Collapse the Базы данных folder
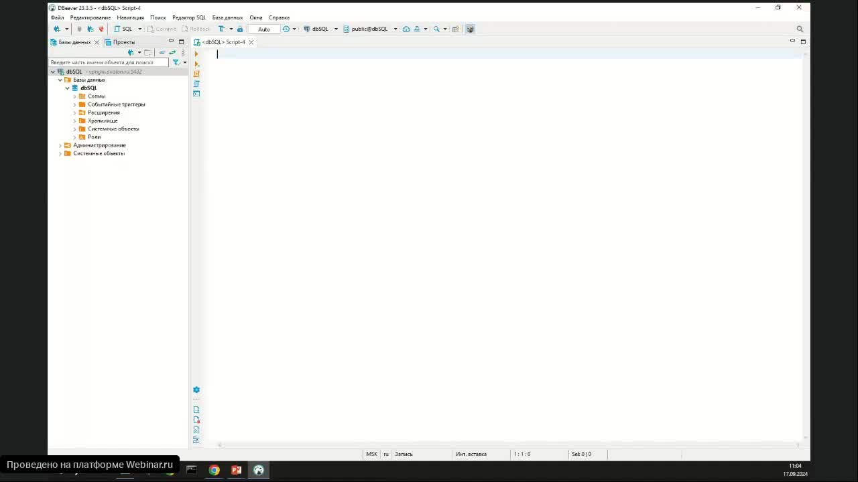The width and height of the screenshot is (858, 482). pos(60,80)
